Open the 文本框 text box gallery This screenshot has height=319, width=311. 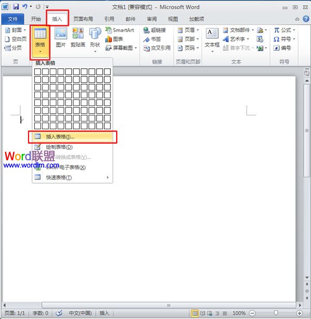pos(212,40)
